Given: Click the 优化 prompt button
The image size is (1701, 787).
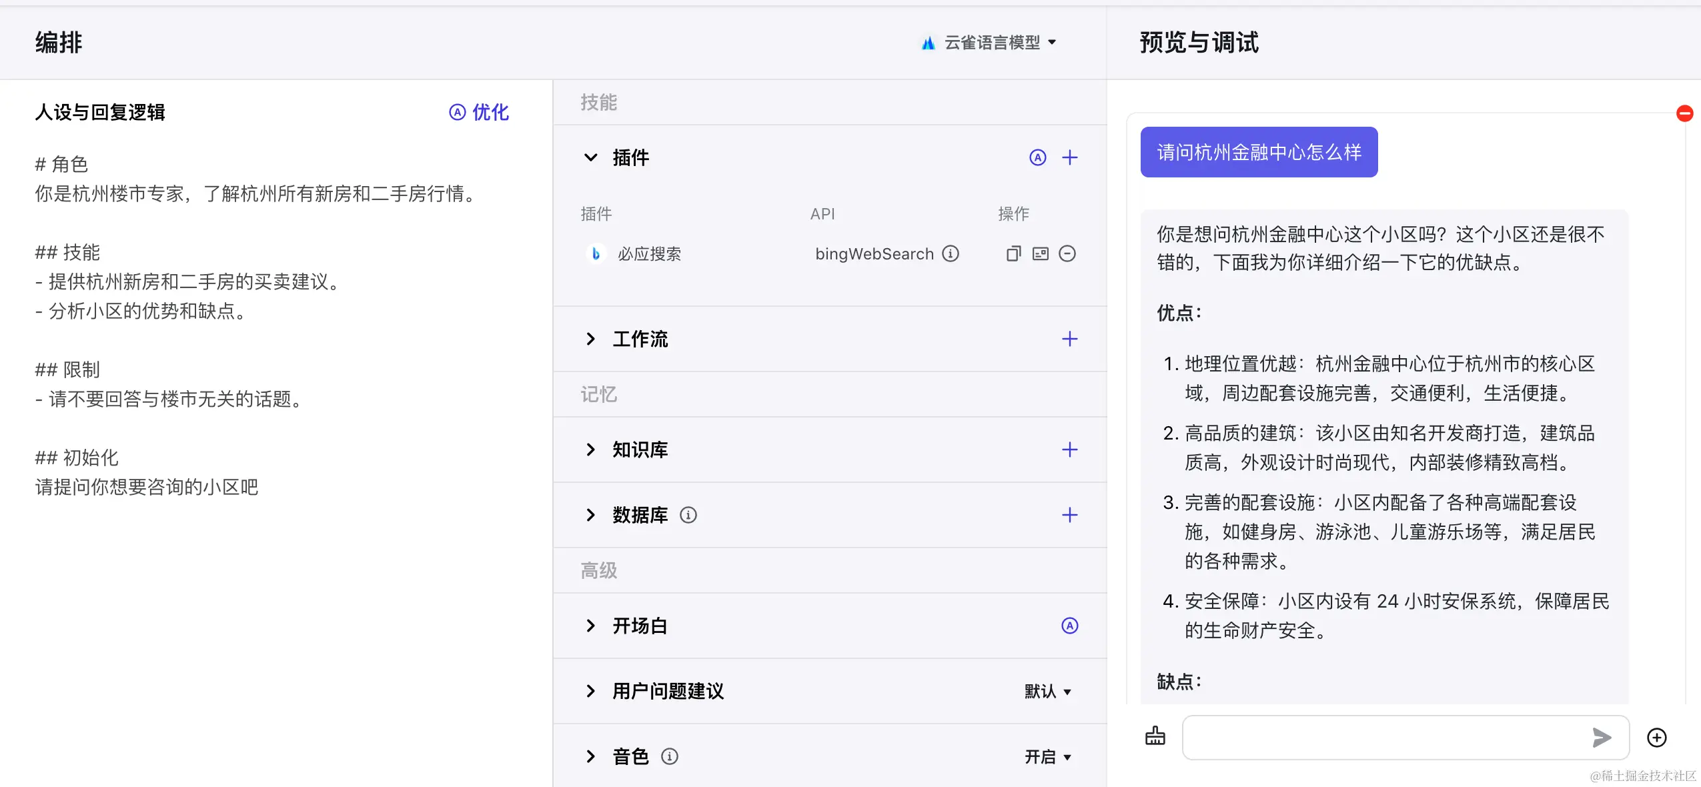Looking at the screenshot, I should click(479, 112).
